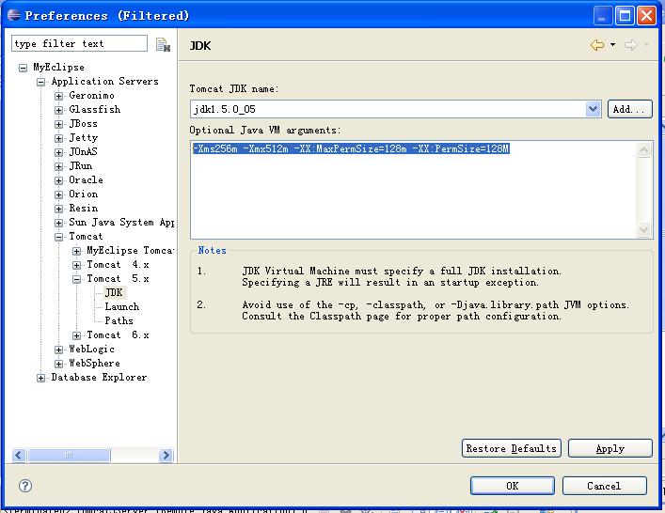Select the Tomcat 4.x tree label
This screenshot has width=665, height=513.
pyautogui.click(x=118, y=264)
